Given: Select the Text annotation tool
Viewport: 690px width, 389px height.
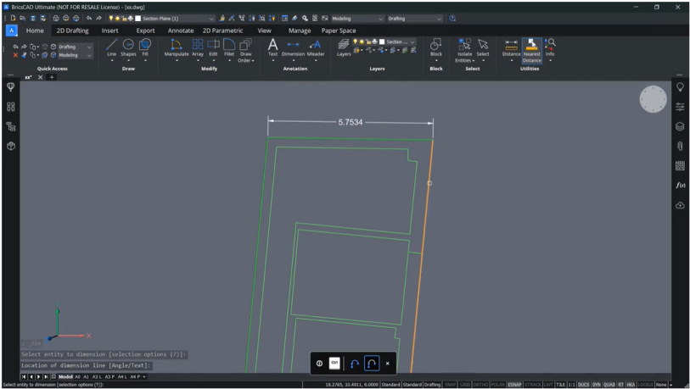Looking at the screenshot, I should (272, 47).
